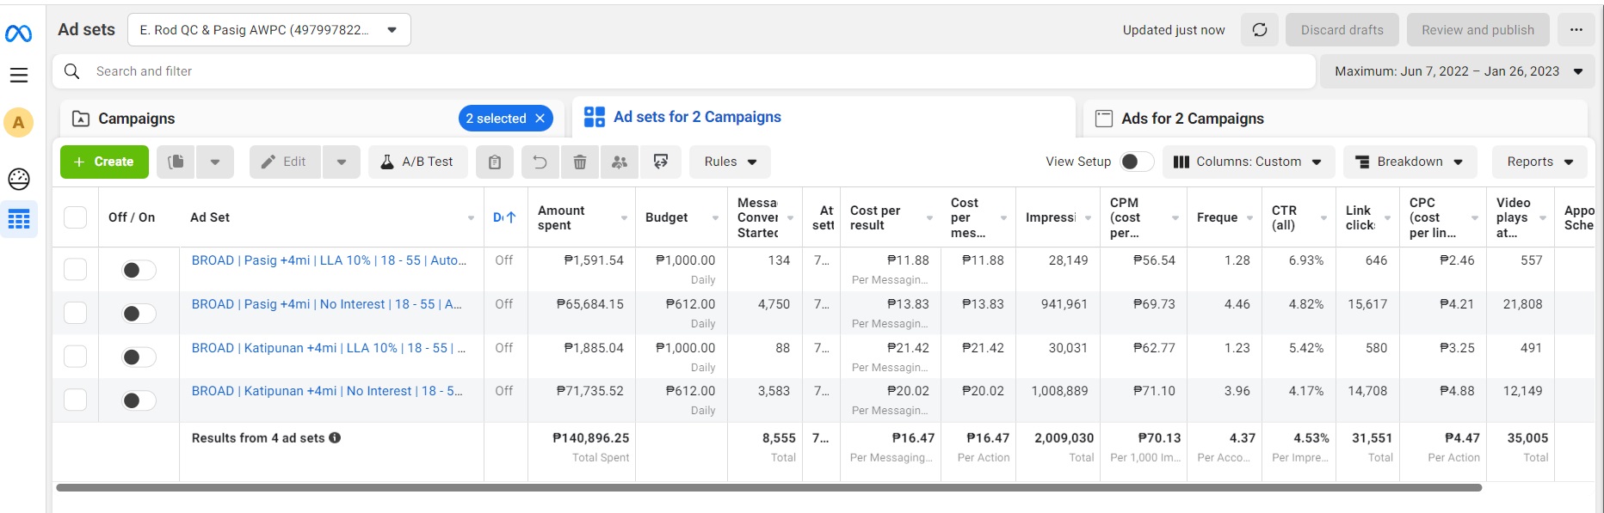
Task: Click the clipboard paste icon
Action: pyautogui.click(x=495, y=162)
